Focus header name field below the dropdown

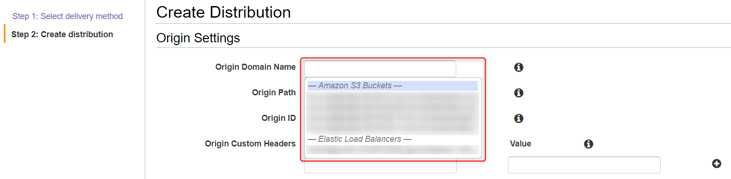click(380, 167)
